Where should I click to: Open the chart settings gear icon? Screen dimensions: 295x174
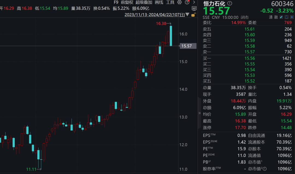click(x=179, y=2)
